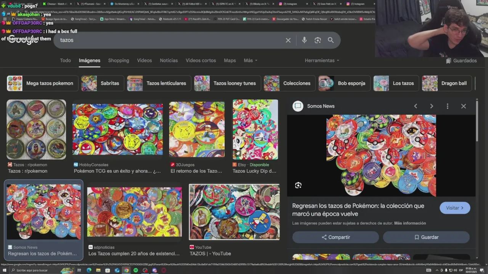The height and width of the screenshot is (274, 488).
Task: Go to next image in preview panel
Action: click(x=432, y=106)
